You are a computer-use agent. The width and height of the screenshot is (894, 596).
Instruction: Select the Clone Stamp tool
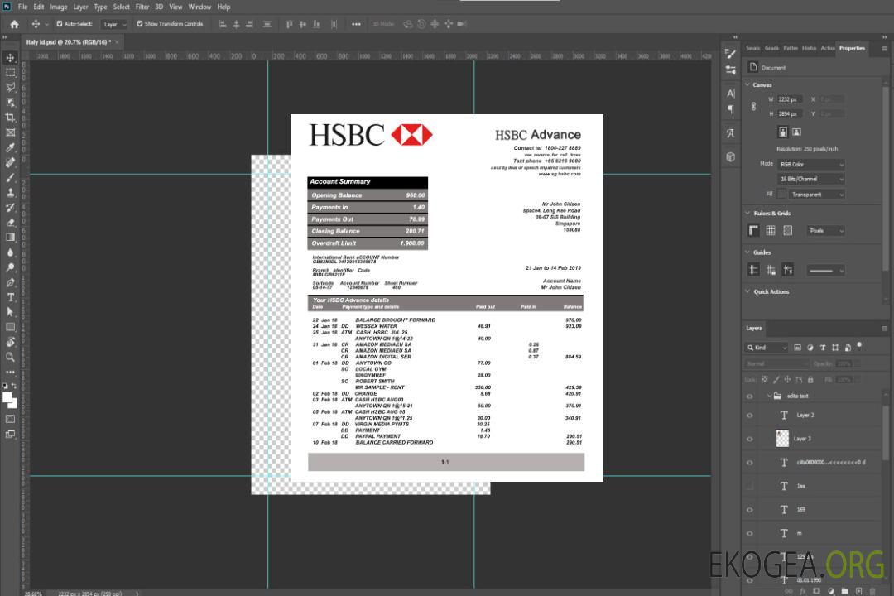[10, 193]
